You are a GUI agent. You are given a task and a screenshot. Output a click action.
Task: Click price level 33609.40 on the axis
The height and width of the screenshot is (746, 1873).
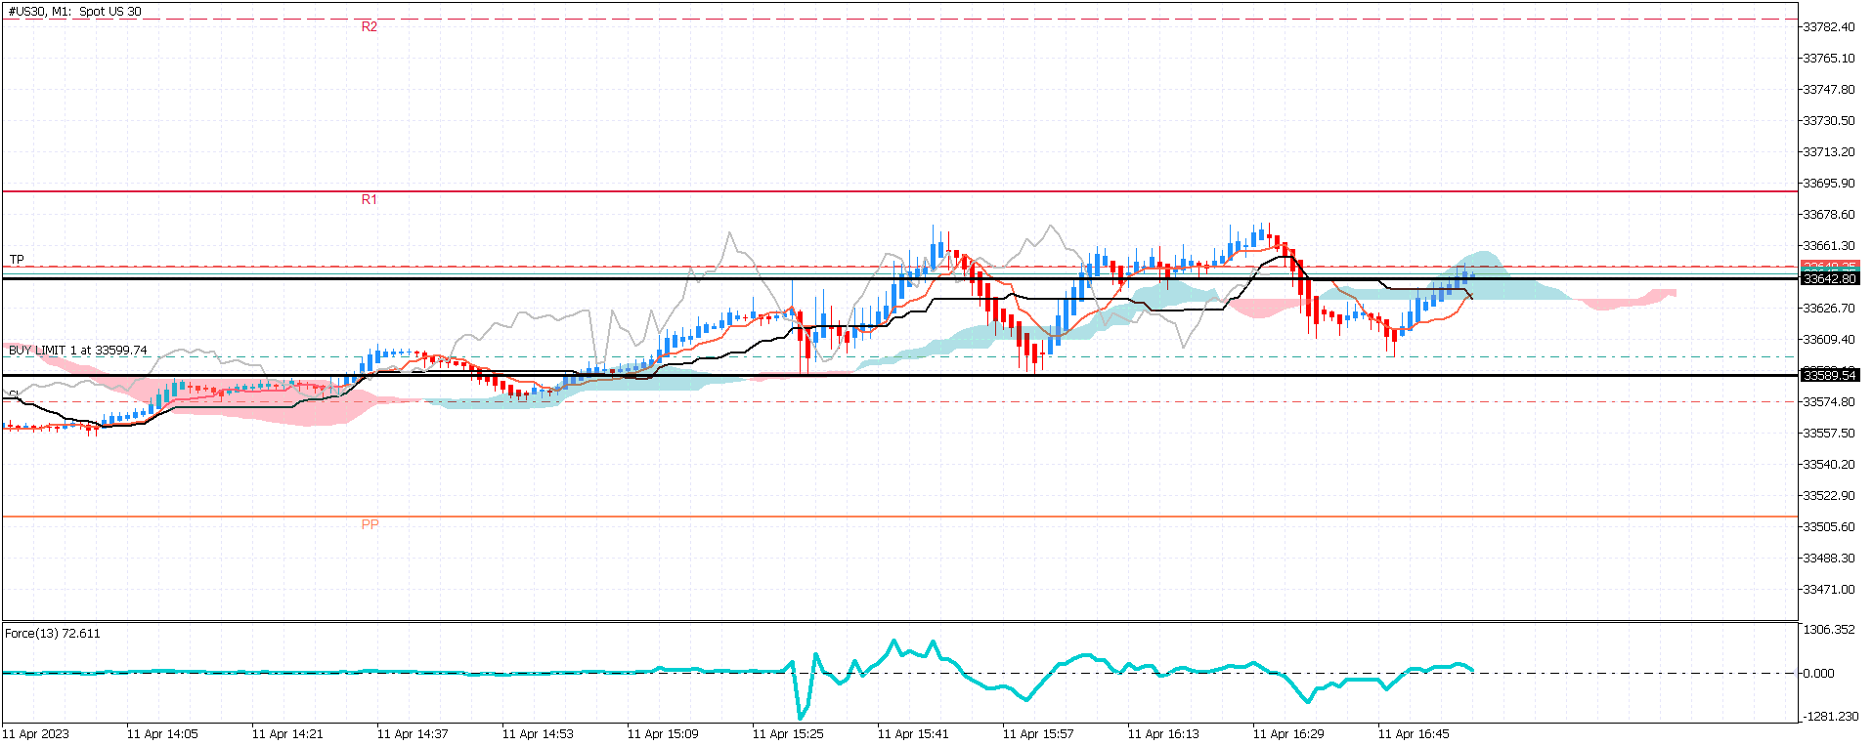click(1829, 340)
